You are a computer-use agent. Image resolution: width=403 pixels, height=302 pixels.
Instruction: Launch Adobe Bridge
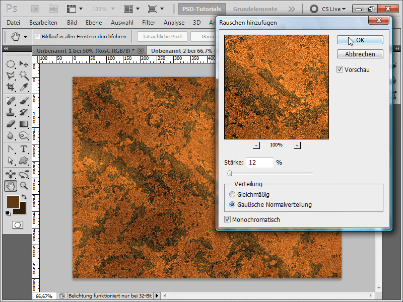click(x=35, y=9)
